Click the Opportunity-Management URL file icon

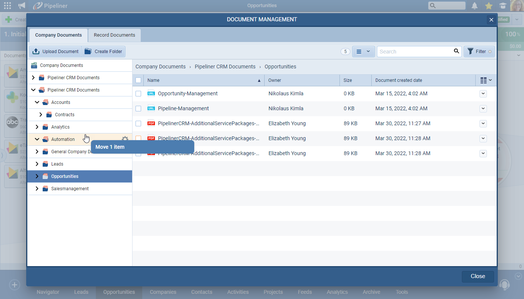[x=151, y=94]
